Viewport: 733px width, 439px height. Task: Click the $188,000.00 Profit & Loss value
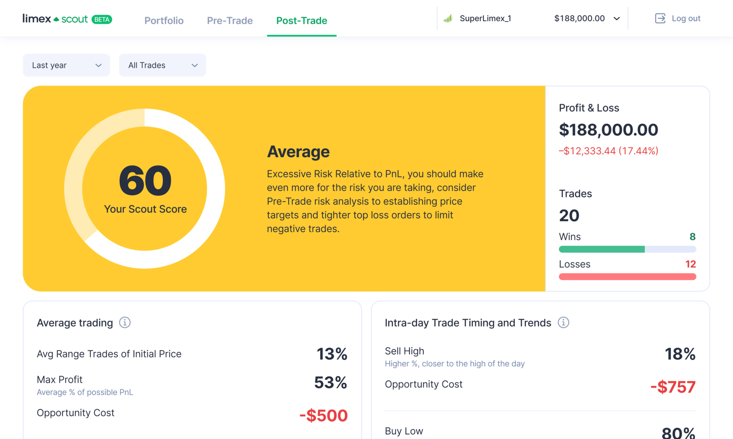point(608,130)
